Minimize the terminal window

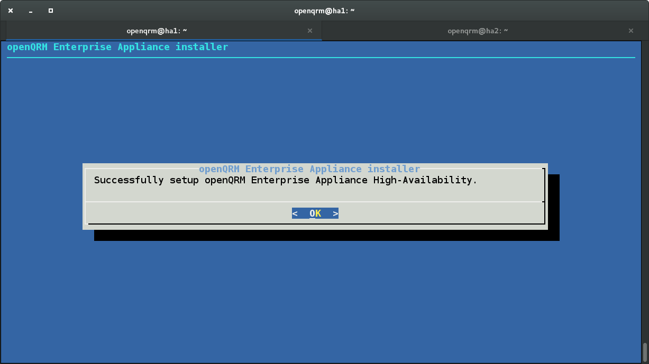31,11
